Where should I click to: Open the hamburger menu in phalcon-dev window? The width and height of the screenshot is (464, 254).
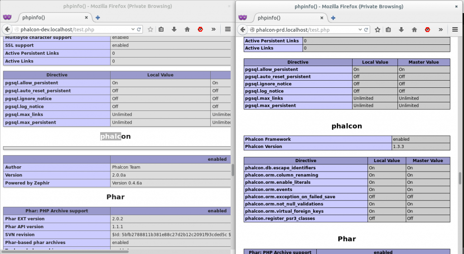[x=227, y=29]
